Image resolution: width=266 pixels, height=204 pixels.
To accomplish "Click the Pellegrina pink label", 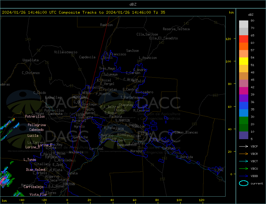I will (x=37, y=125).
